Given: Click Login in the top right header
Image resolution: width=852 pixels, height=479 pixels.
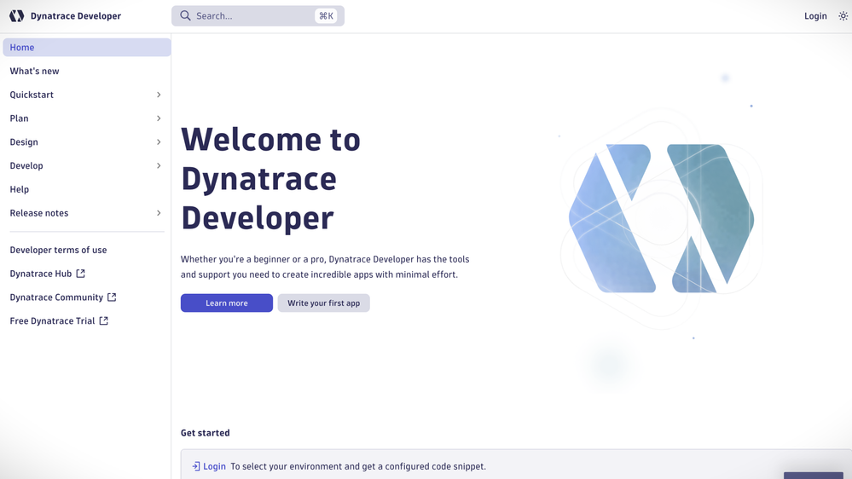Looking at the screenshot, I should pyautogui.click(x=814, y=16).
